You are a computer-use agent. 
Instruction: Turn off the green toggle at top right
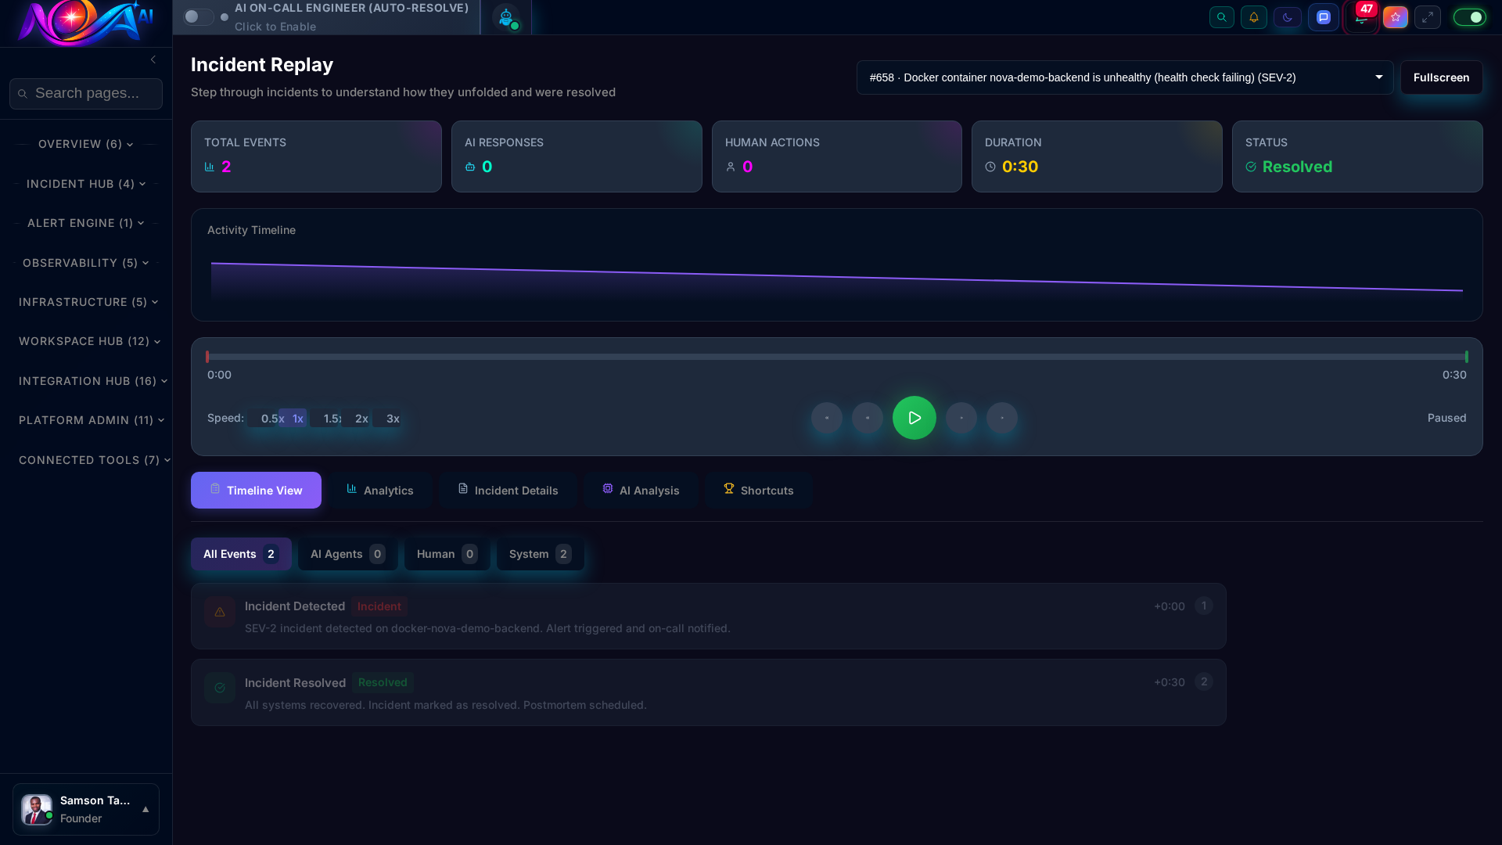(x=1469, y=16)
